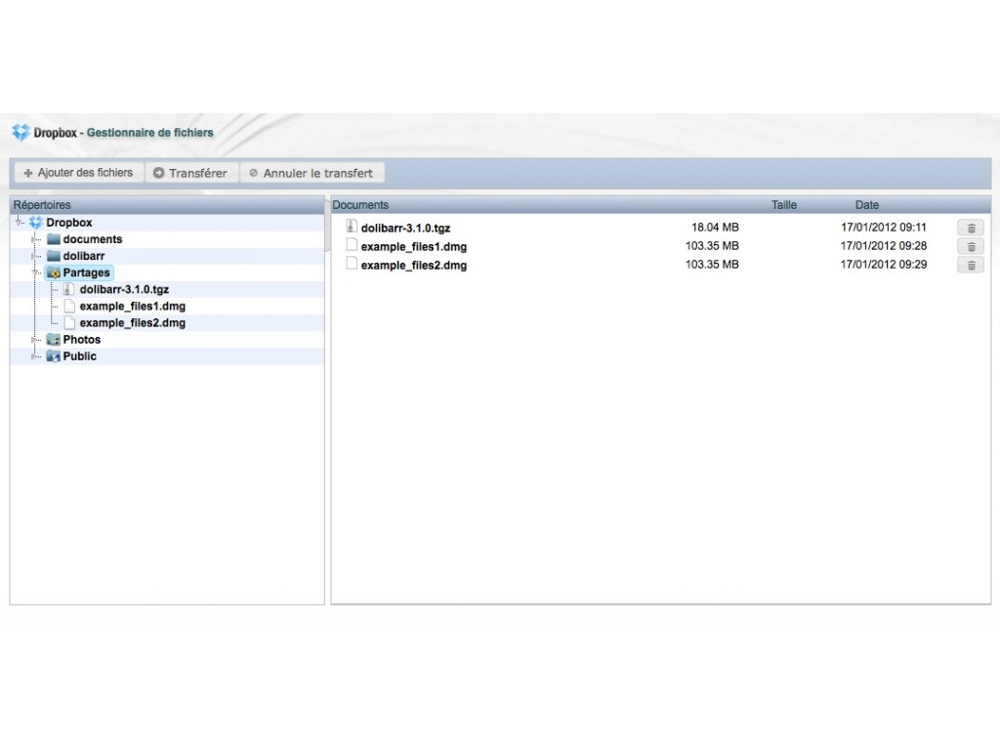Click the Dropbox logo in the header
Screen dimensions: 1000x750
coord(21,132)
